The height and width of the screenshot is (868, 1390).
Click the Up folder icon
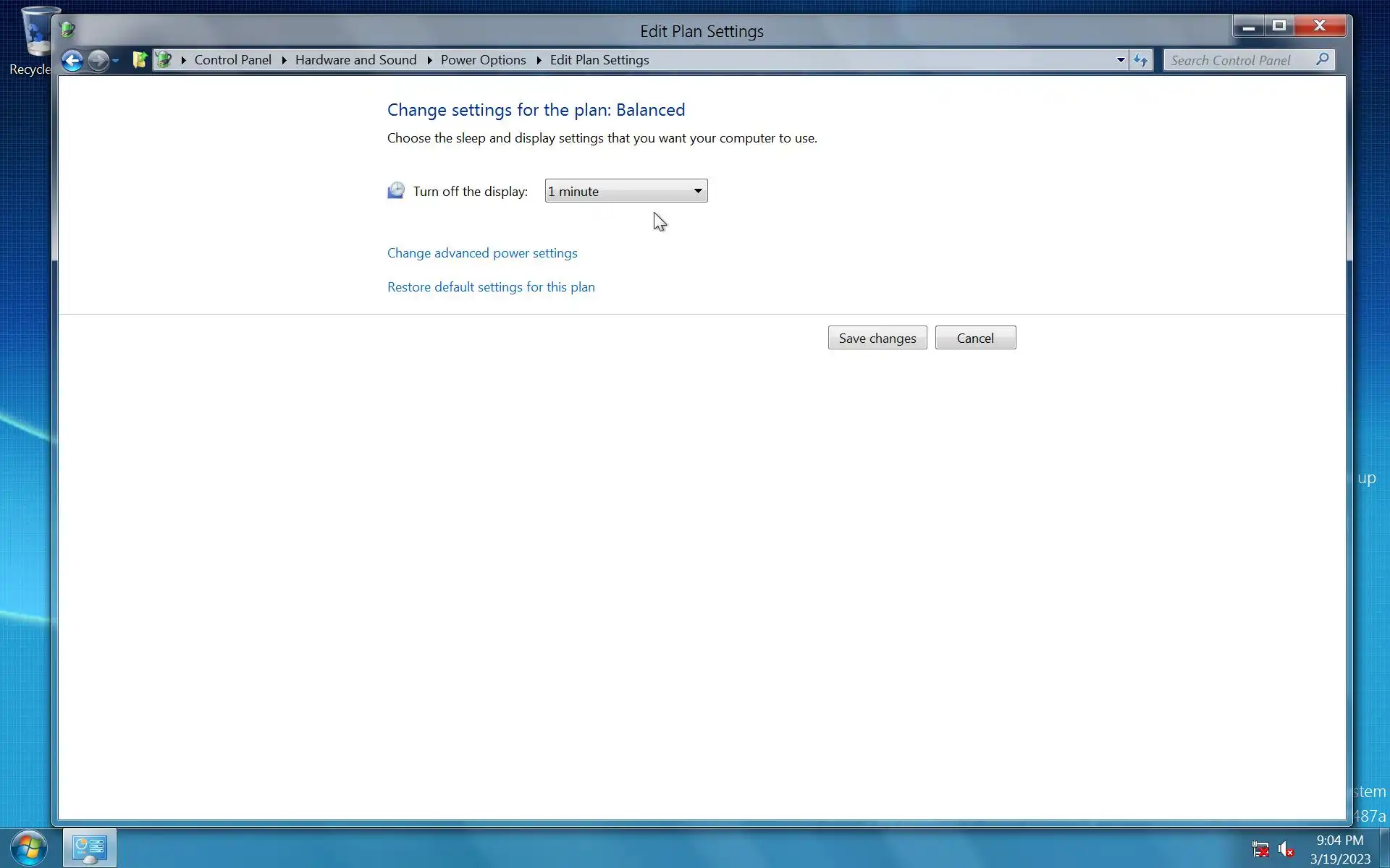pyautogui.click(x=140, y=60)
